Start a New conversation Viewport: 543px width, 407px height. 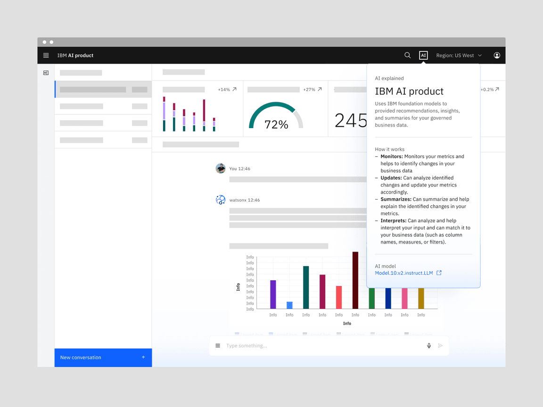click(103, 358)
